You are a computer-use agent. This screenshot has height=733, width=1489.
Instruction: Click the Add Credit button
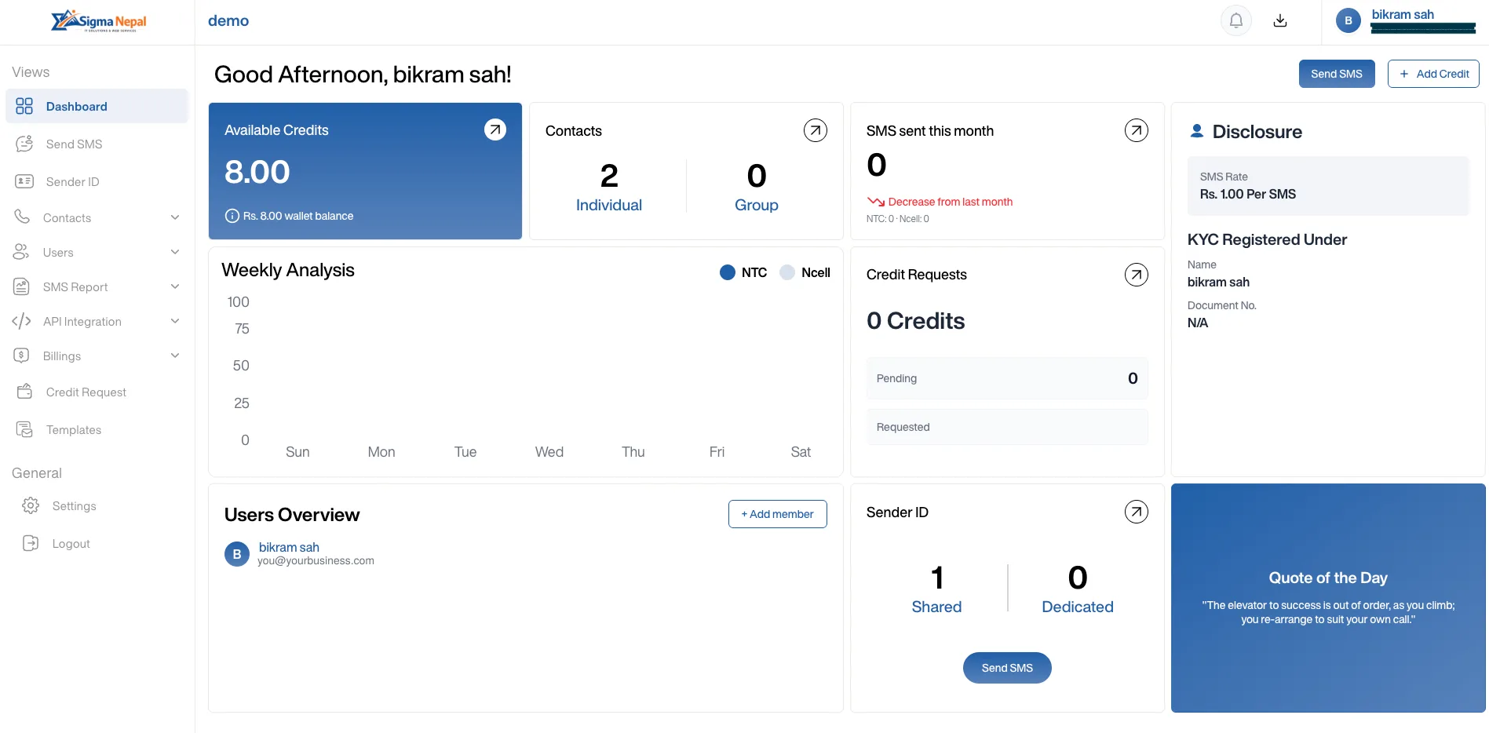tap(1432, 74)
